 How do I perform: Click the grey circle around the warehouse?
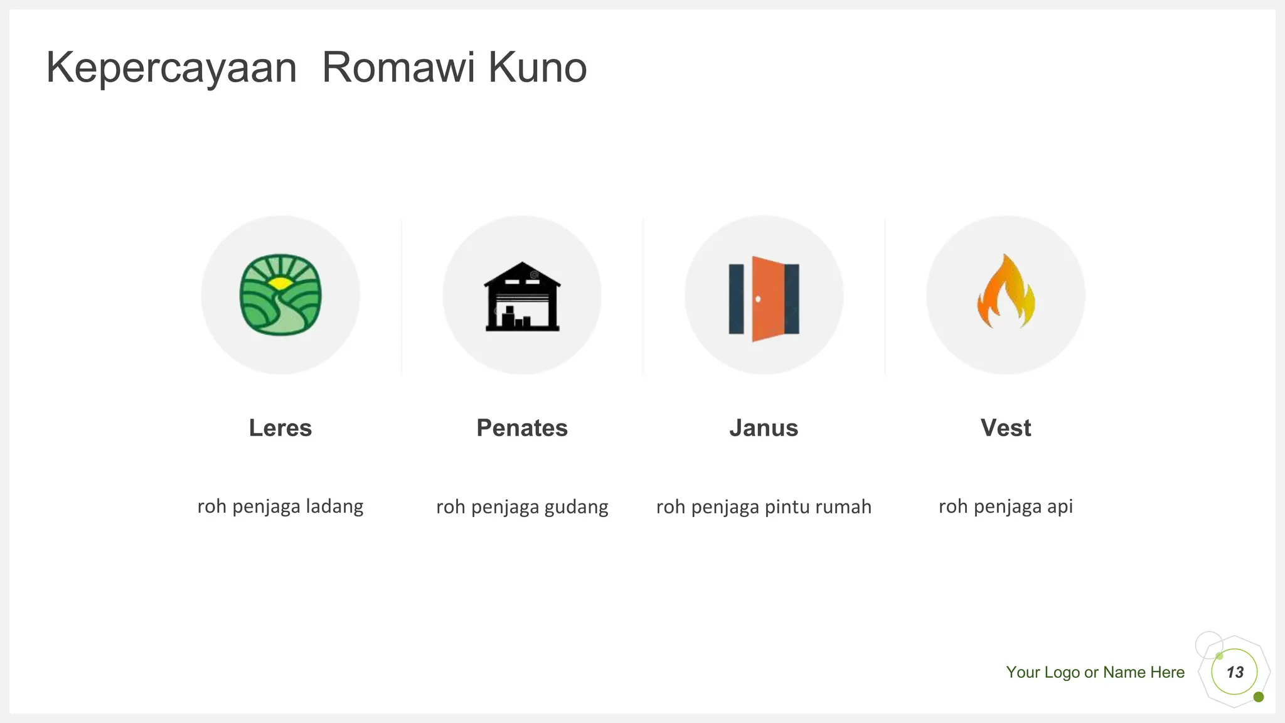(x=522, y=295)
